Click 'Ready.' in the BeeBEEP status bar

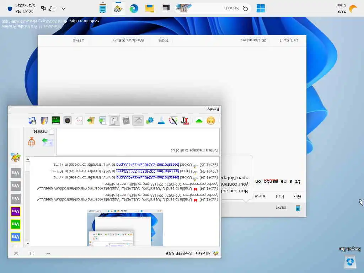[x=213, y=109]
